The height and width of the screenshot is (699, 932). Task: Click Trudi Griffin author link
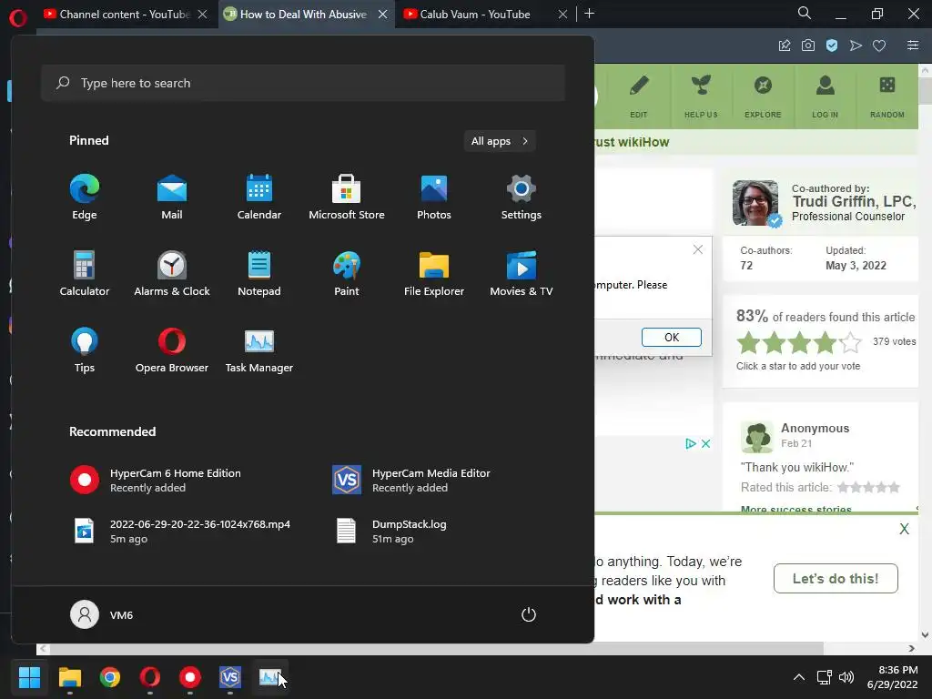(854, 201)
